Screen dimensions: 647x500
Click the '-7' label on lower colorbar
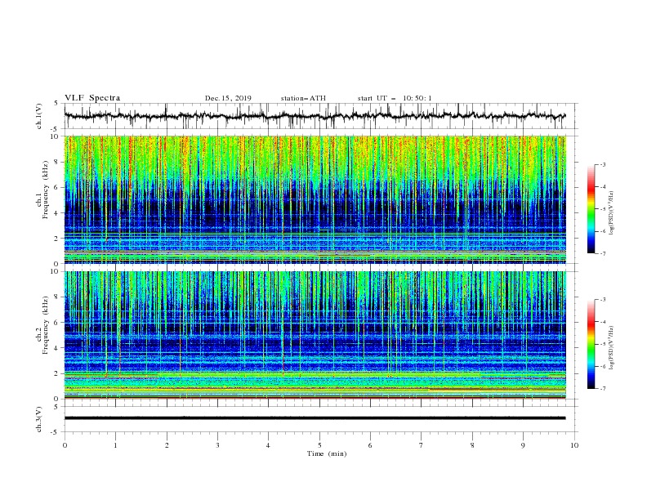602,388
